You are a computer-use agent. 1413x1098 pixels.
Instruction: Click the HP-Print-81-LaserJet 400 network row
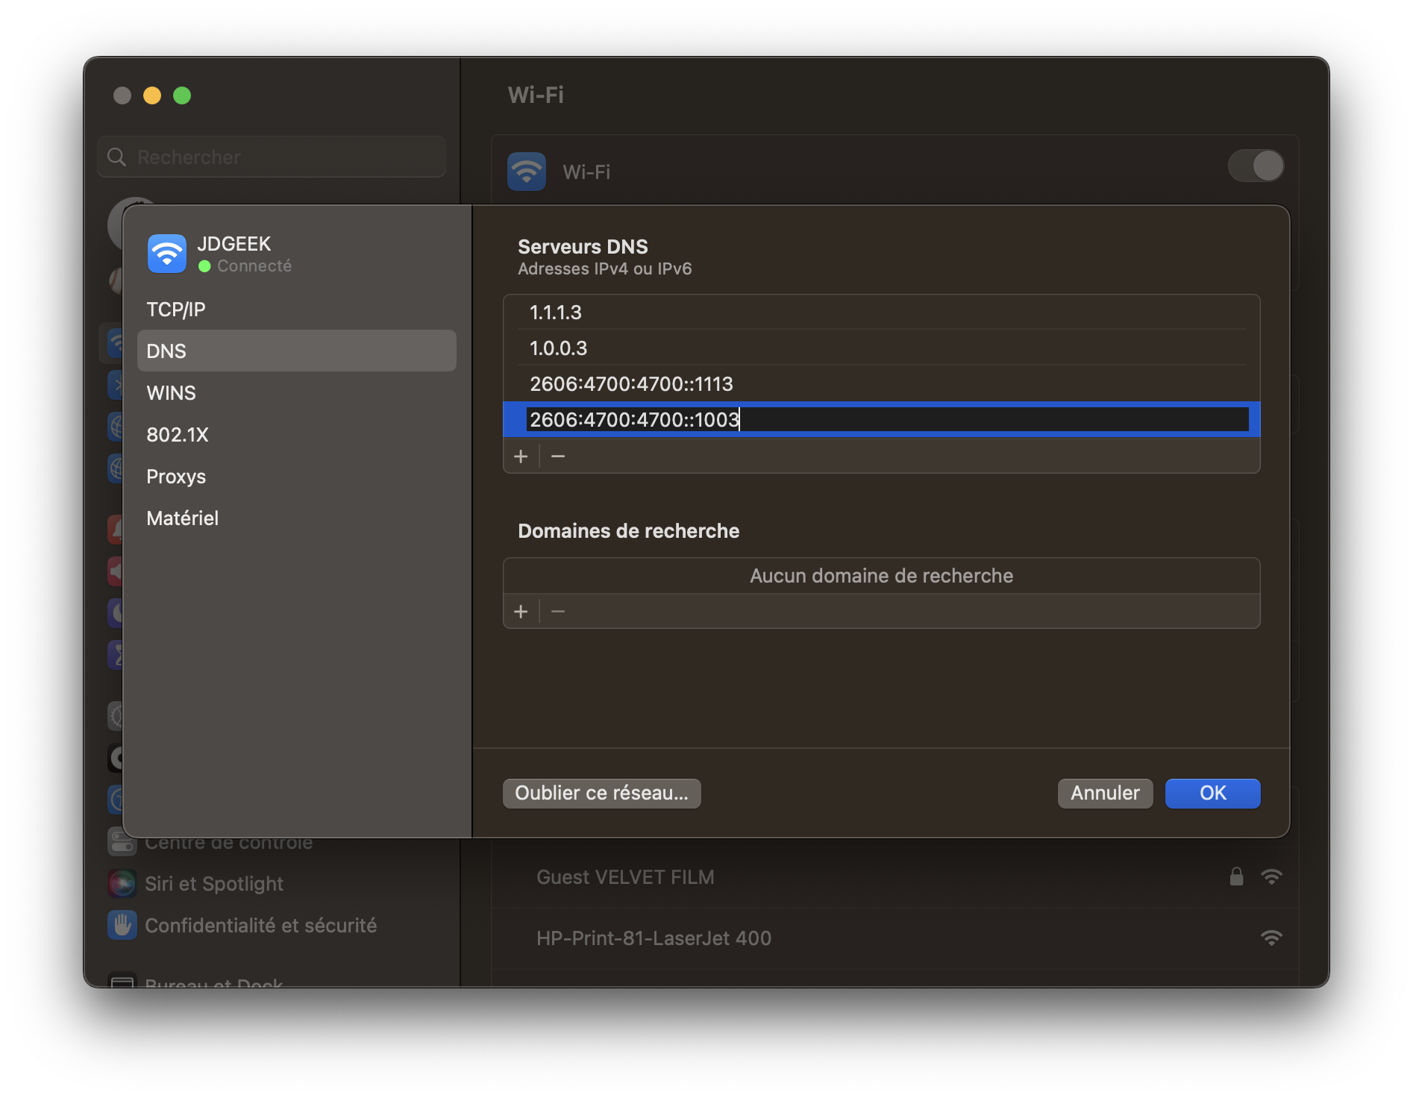pyautogui.click(x=895, y=938)
